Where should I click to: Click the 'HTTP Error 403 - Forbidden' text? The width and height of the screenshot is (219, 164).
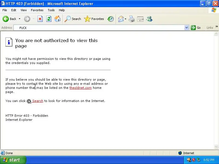27,116
